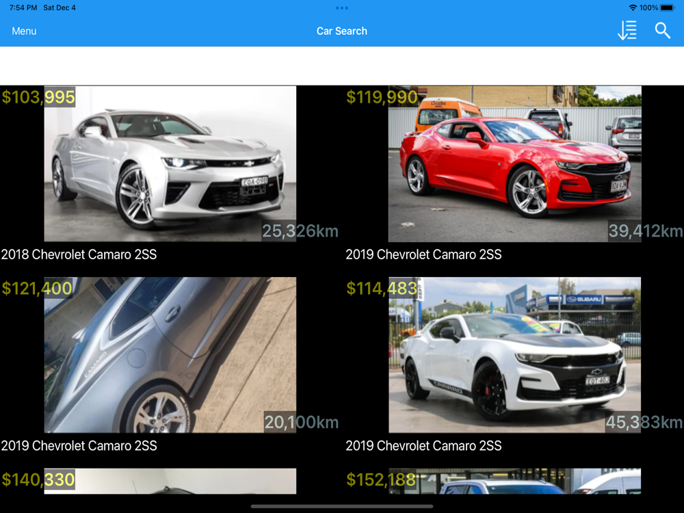The image size is (684, 513).
Task: Tap the Wi-Fi status icon
Action: (x=633, y=8)
